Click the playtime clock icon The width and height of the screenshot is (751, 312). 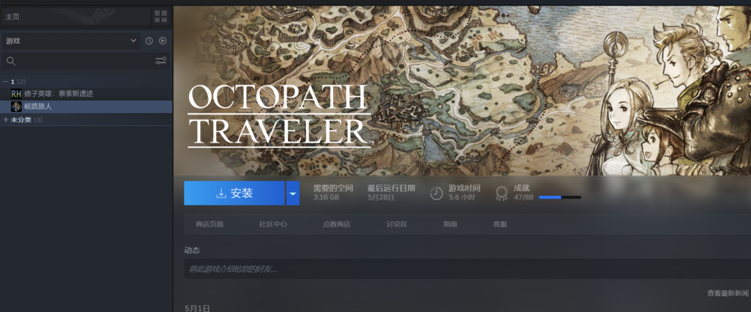pyautogui.click(x=436, y=193)
